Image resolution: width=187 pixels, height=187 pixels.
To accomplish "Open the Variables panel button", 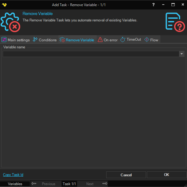I will [x=15, y=184].
